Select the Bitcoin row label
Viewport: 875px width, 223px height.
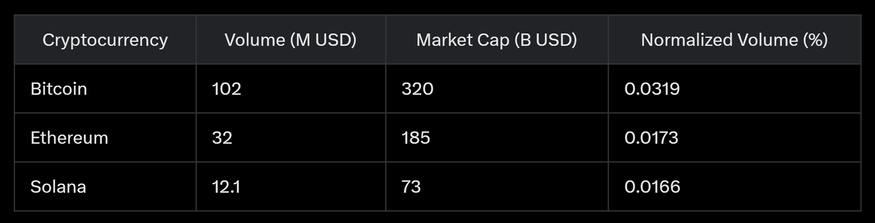coord(59,89)
